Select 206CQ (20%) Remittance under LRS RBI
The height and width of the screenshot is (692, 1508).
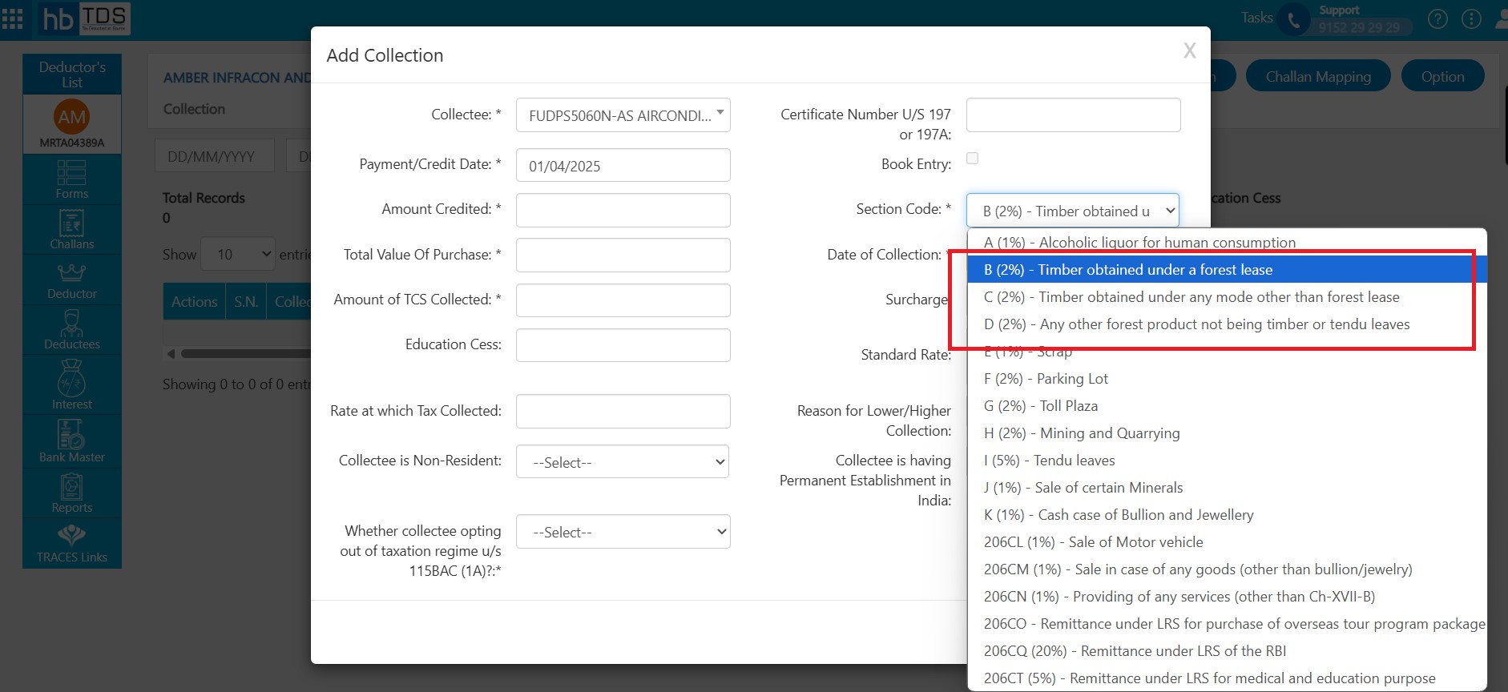tap(1227, 650)
